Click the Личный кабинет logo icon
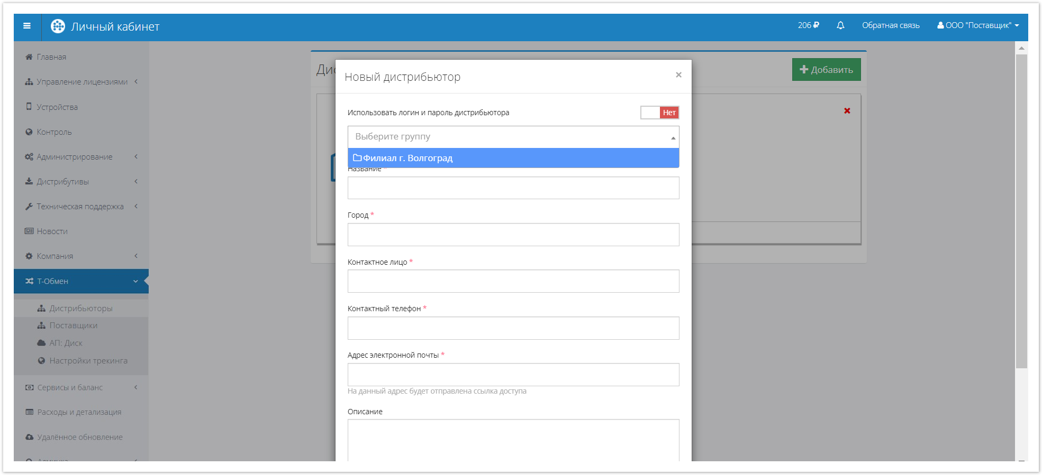The width and height of the screenshot is (1042, 475). coord(58,26)
